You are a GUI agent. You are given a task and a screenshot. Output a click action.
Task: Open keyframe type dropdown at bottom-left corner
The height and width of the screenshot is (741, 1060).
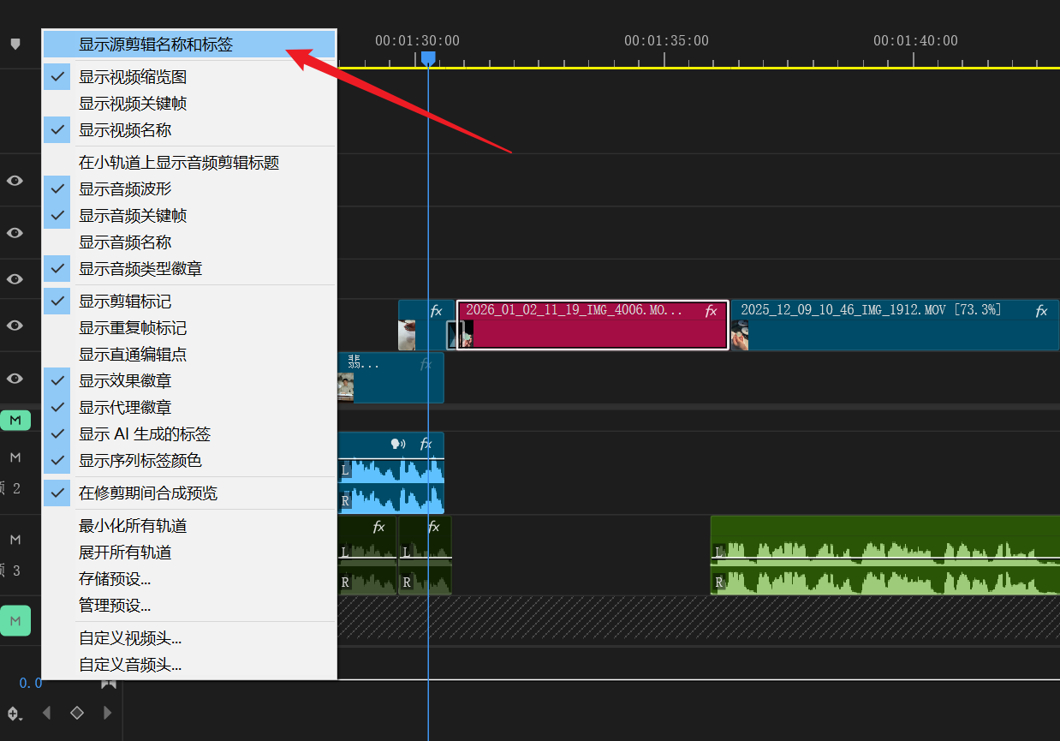[15, 713]
